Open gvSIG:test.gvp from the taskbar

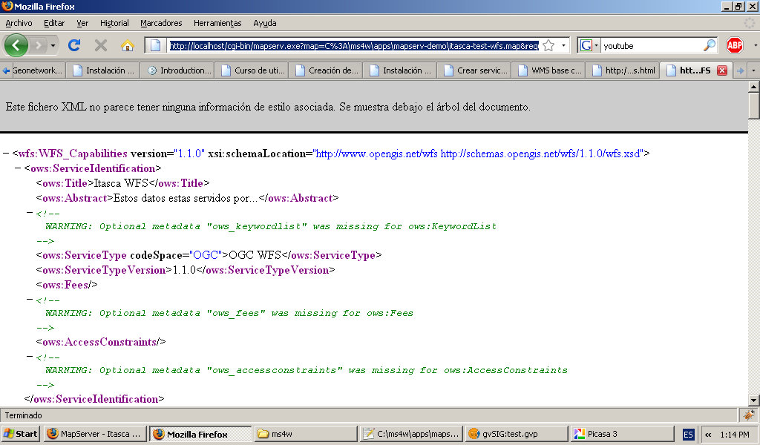(x=514, y=434)
